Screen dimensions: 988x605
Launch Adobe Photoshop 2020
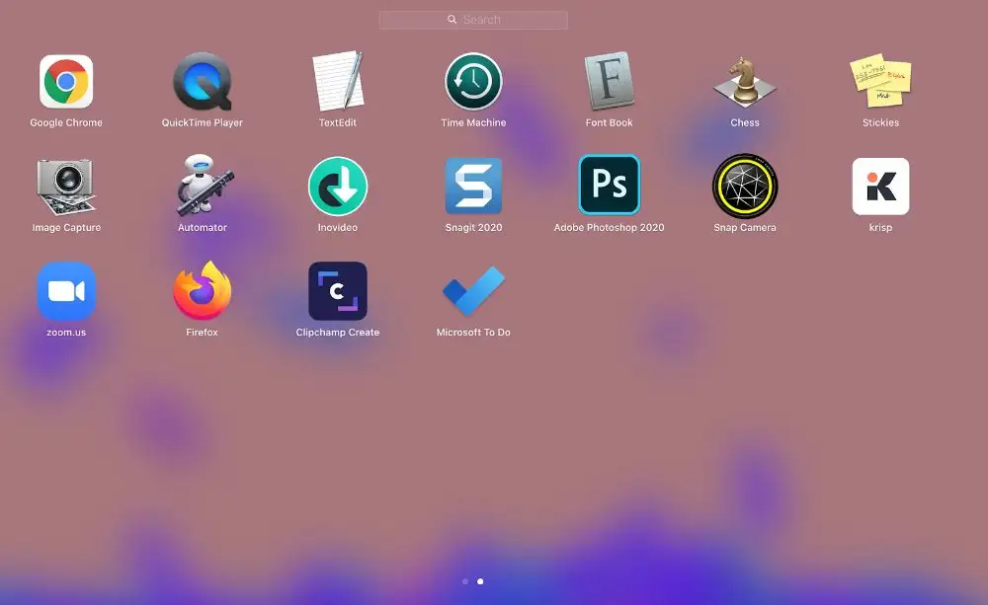[610, 186]
